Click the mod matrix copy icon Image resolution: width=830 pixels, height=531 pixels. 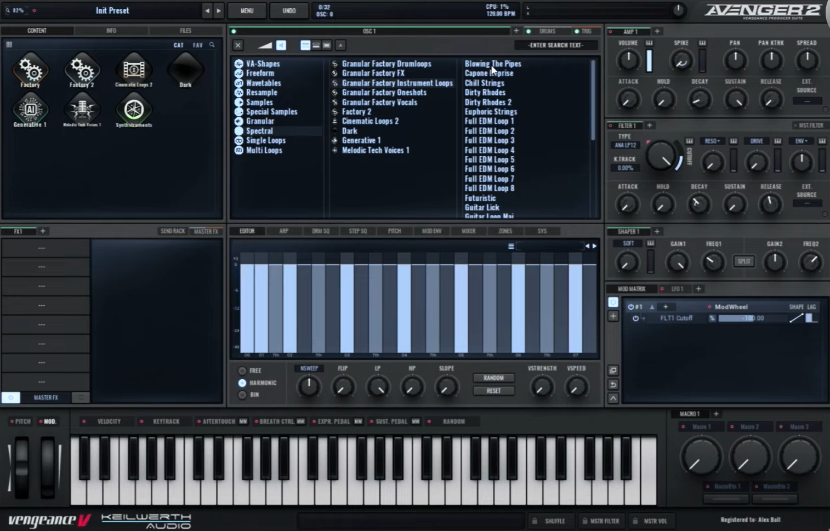(x=613, y=370)
